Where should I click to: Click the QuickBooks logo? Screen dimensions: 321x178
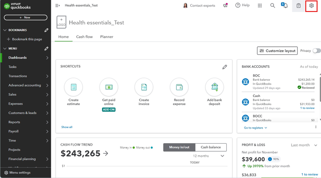pyautogui.click(x=17, y=6)
